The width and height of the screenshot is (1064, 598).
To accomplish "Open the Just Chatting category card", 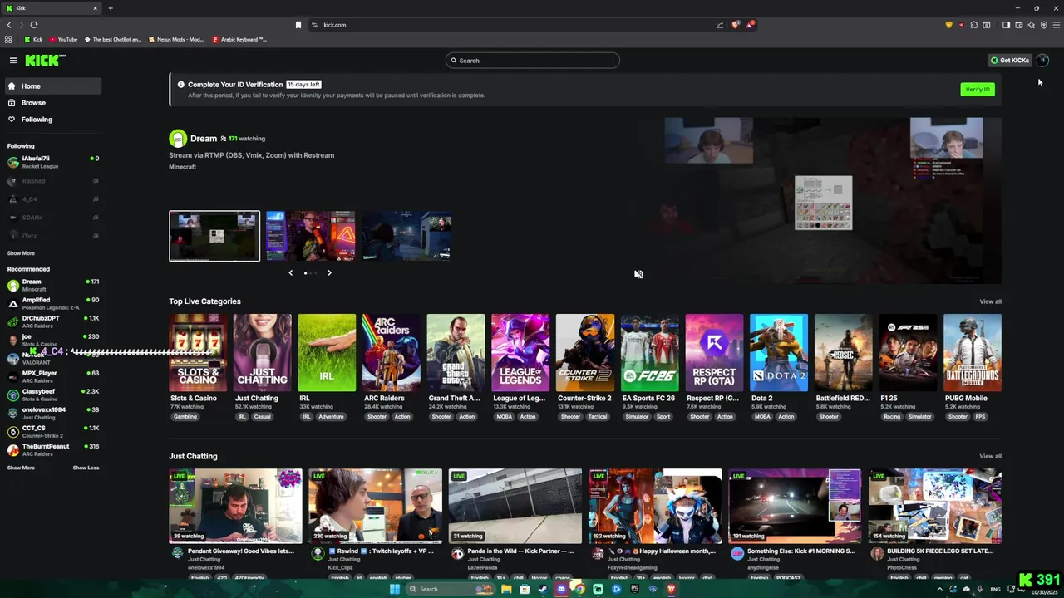I will click(263, 353).
